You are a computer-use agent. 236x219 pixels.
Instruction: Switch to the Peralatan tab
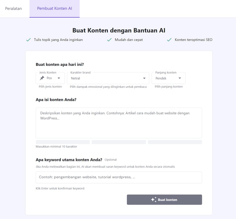tap(13, 9)
